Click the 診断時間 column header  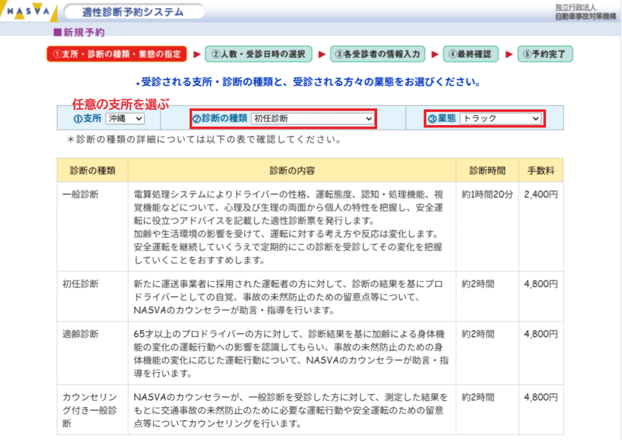pos(487,171)
